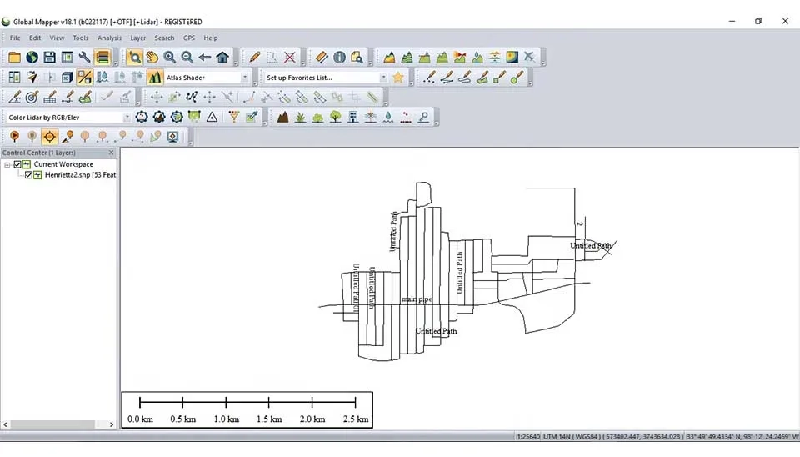Select the Zoom tool with magnifier box
Screen dimensions: 800x457
pos(134,58)
